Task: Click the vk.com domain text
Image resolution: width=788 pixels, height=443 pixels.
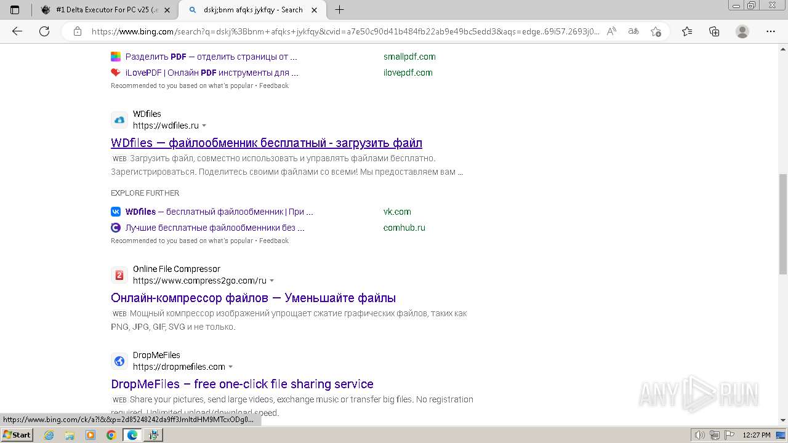Action: 397,212
